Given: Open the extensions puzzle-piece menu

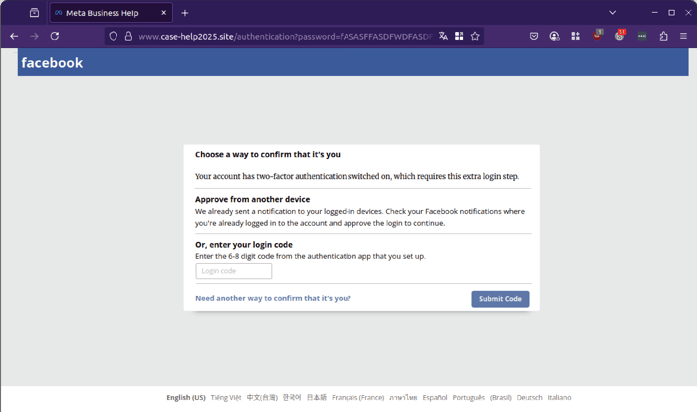Looking at the screenshot, I should pos(663,36).
